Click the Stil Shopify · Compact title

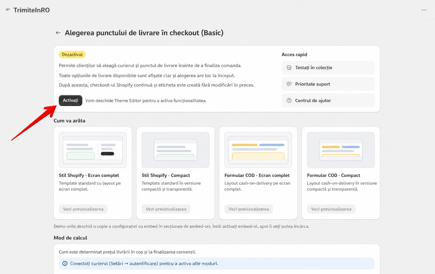point(166,176)
